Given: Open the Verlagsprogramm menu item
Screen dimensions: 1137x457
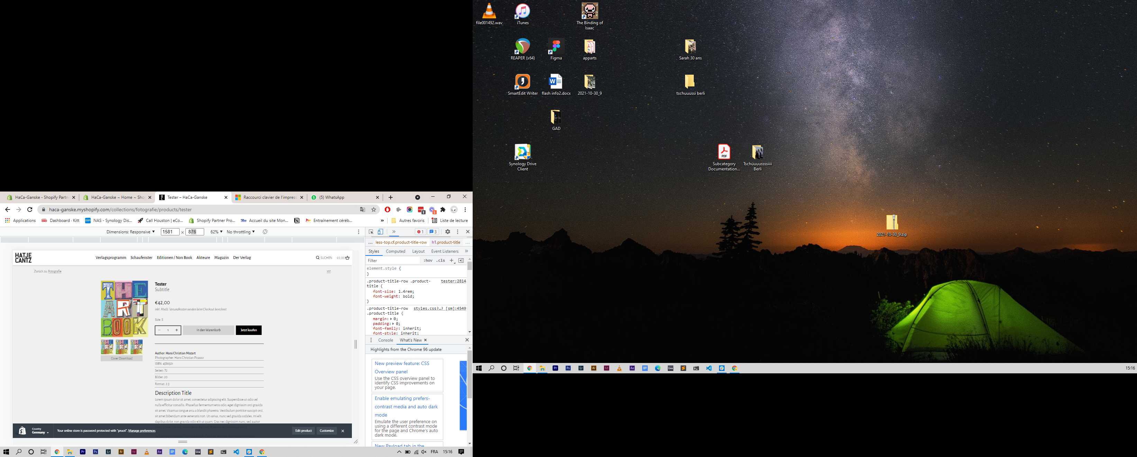Looking at the screenshot, I should [x=111, y=258].
